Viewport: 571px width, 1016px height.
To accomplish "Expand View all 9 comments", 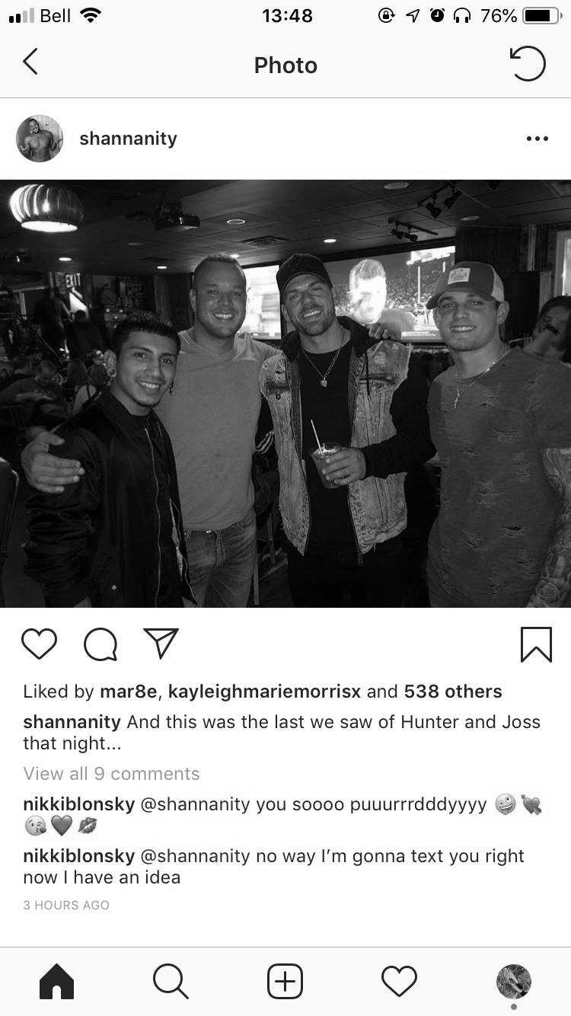I will 111,774.
